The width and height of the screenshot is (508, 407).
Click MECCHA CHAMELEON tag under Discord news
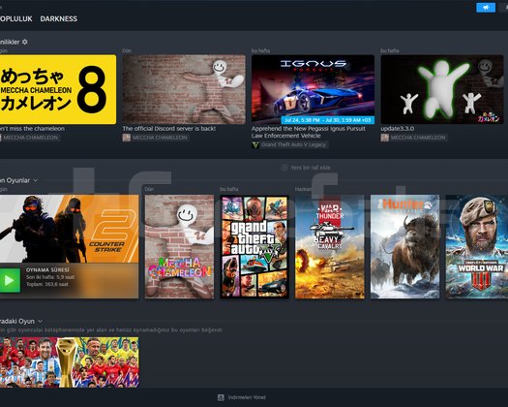(160, 138)
